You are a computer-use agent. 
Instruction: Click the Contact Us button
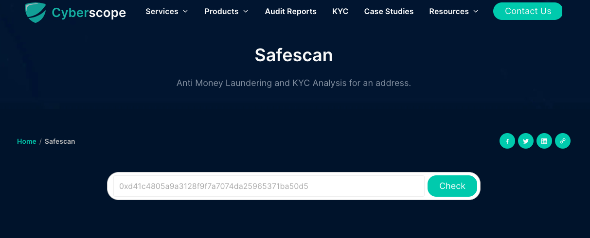point(528,11)
